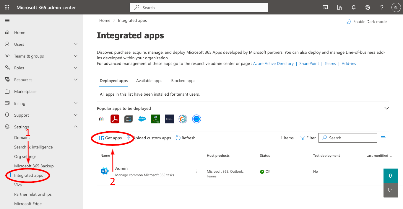Switch to the Available apps tab
This screenshot has width=403, height=209.
coord(149,81)
